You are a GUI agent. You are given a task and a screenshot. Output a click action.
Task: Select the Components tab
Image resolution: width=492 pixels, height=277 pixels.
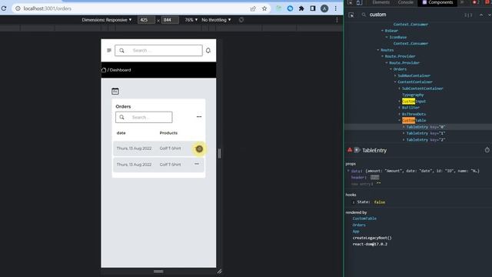tap(437, 2)
